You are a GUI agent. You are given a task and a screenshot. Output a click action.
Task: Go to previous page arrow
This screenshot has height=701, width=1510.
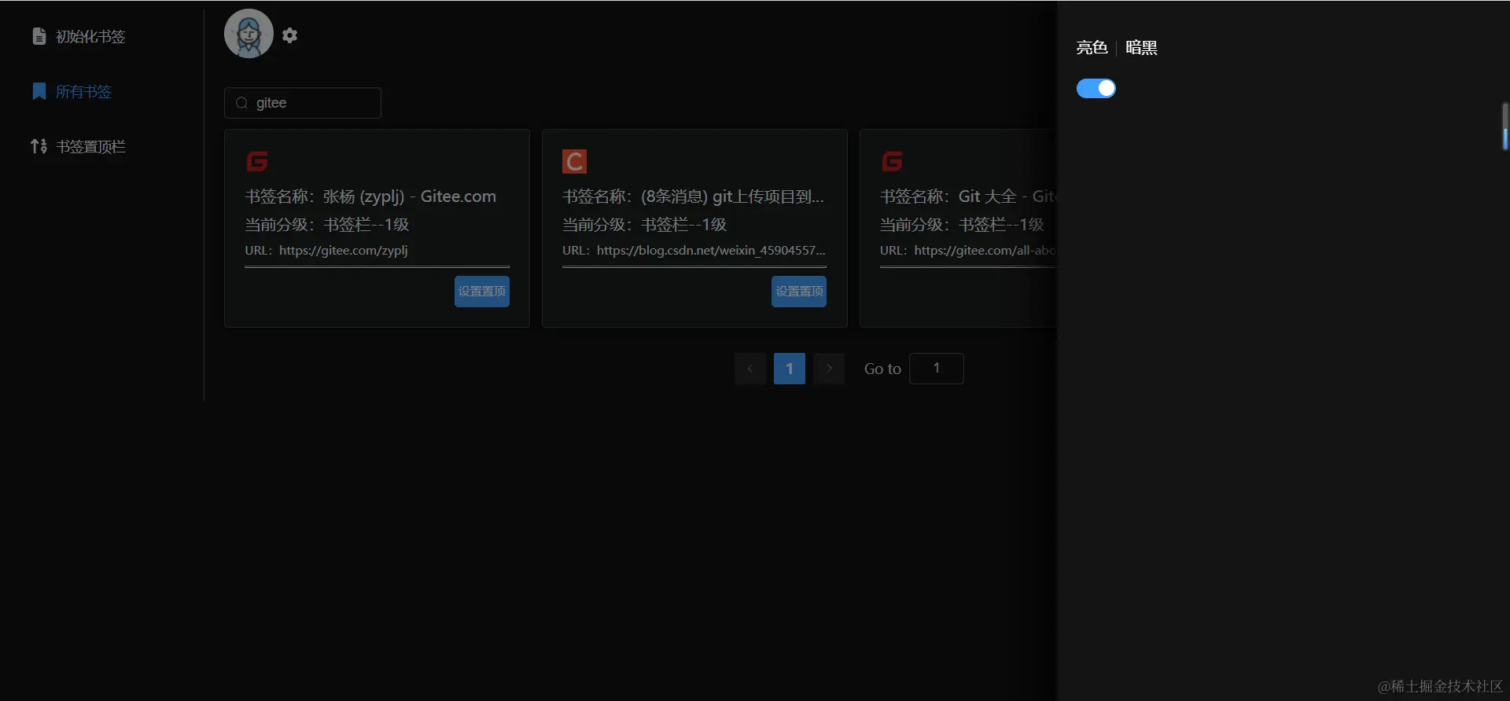click(750, 369)
